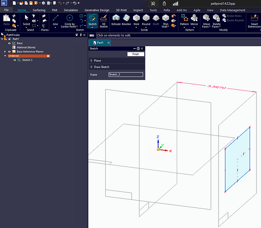The image size is (261, 228).
Task: Click the Resize Holes command
Action: click(232, 16)
